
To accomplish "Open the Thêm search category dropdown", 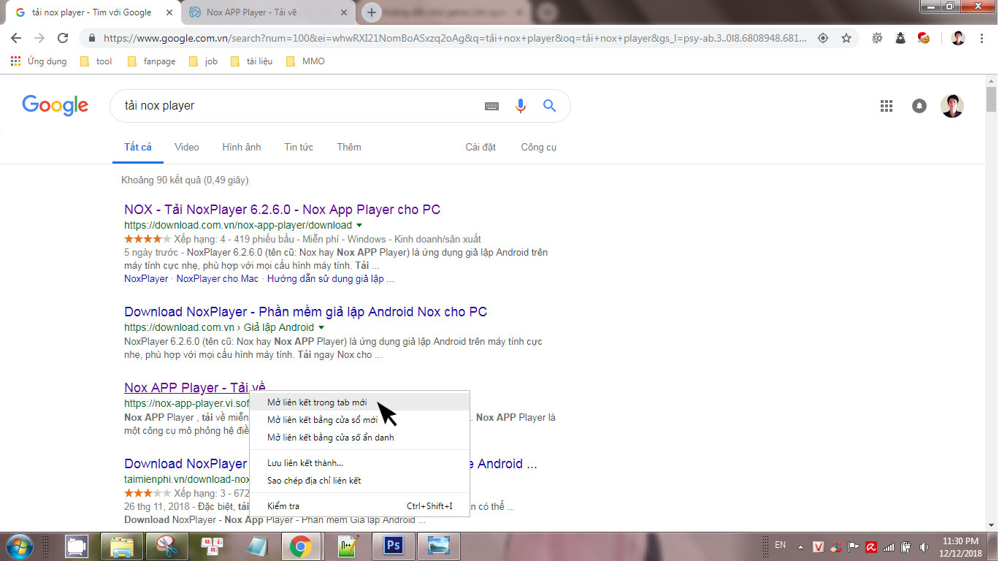I will click(349, 147).
